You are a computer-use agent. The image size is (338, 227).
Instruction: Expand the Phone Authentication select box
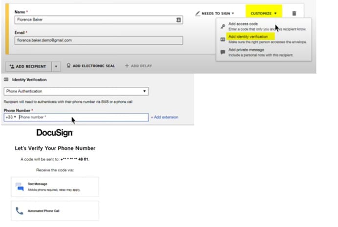pos(76,91)
